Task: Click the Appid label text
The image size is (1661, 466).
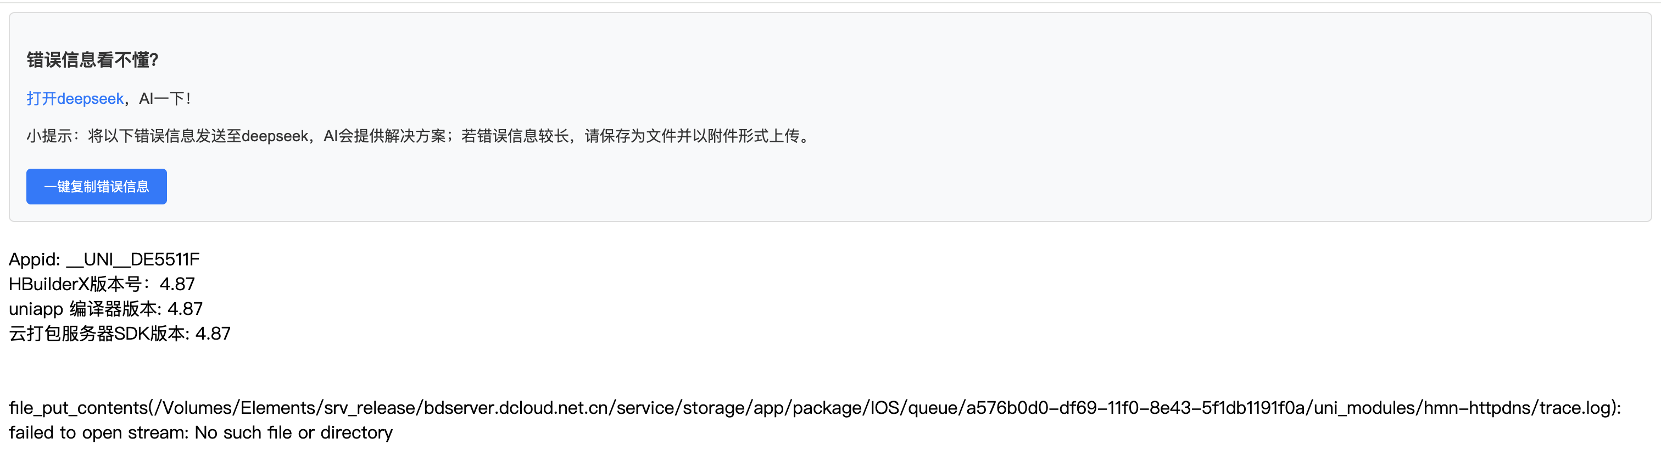Action: 34,259
